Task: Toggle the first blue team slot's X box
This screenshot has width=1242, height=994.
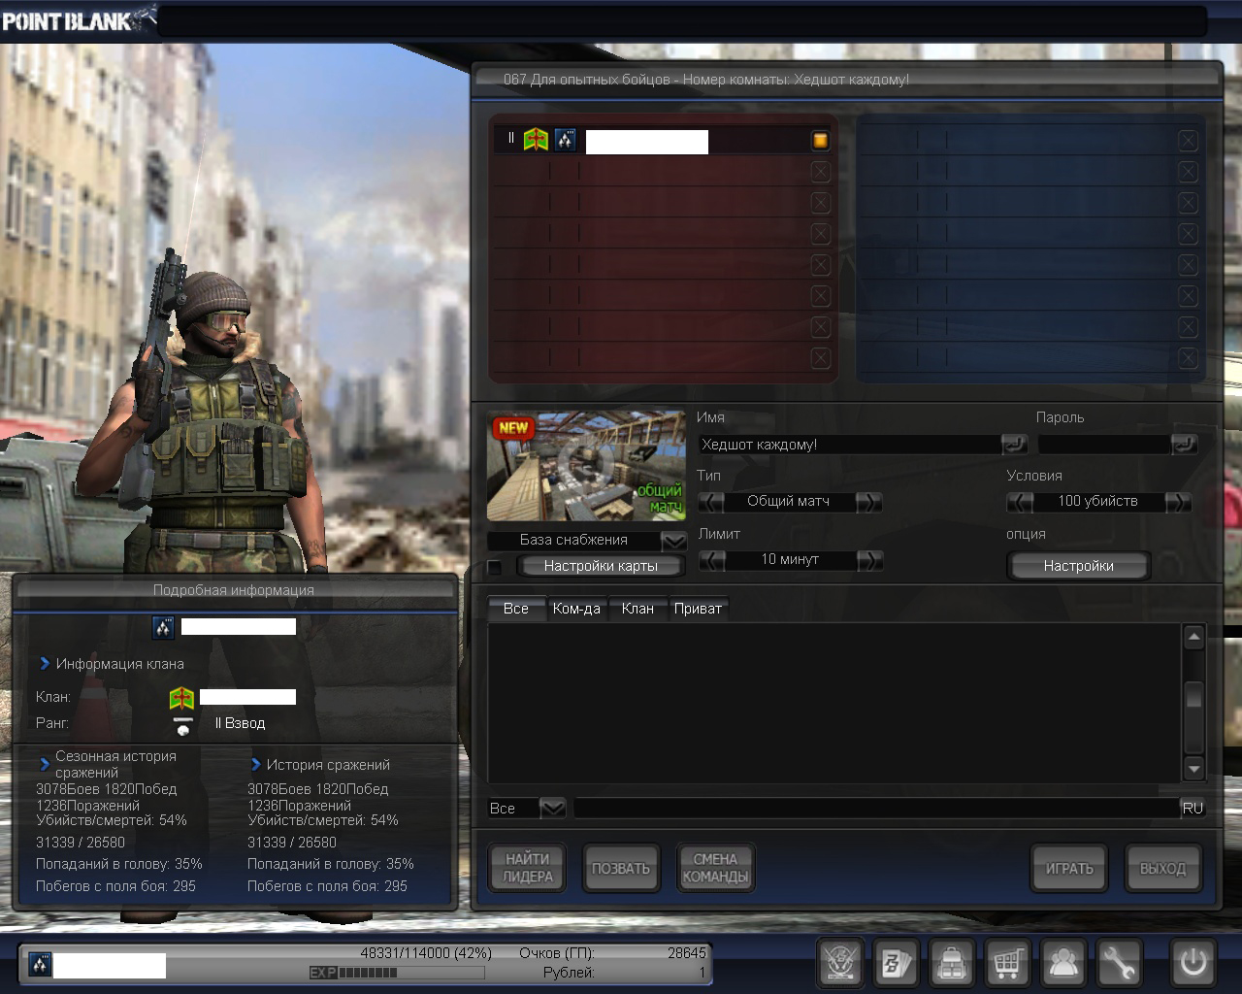Action: click(x=1188, y=141)
